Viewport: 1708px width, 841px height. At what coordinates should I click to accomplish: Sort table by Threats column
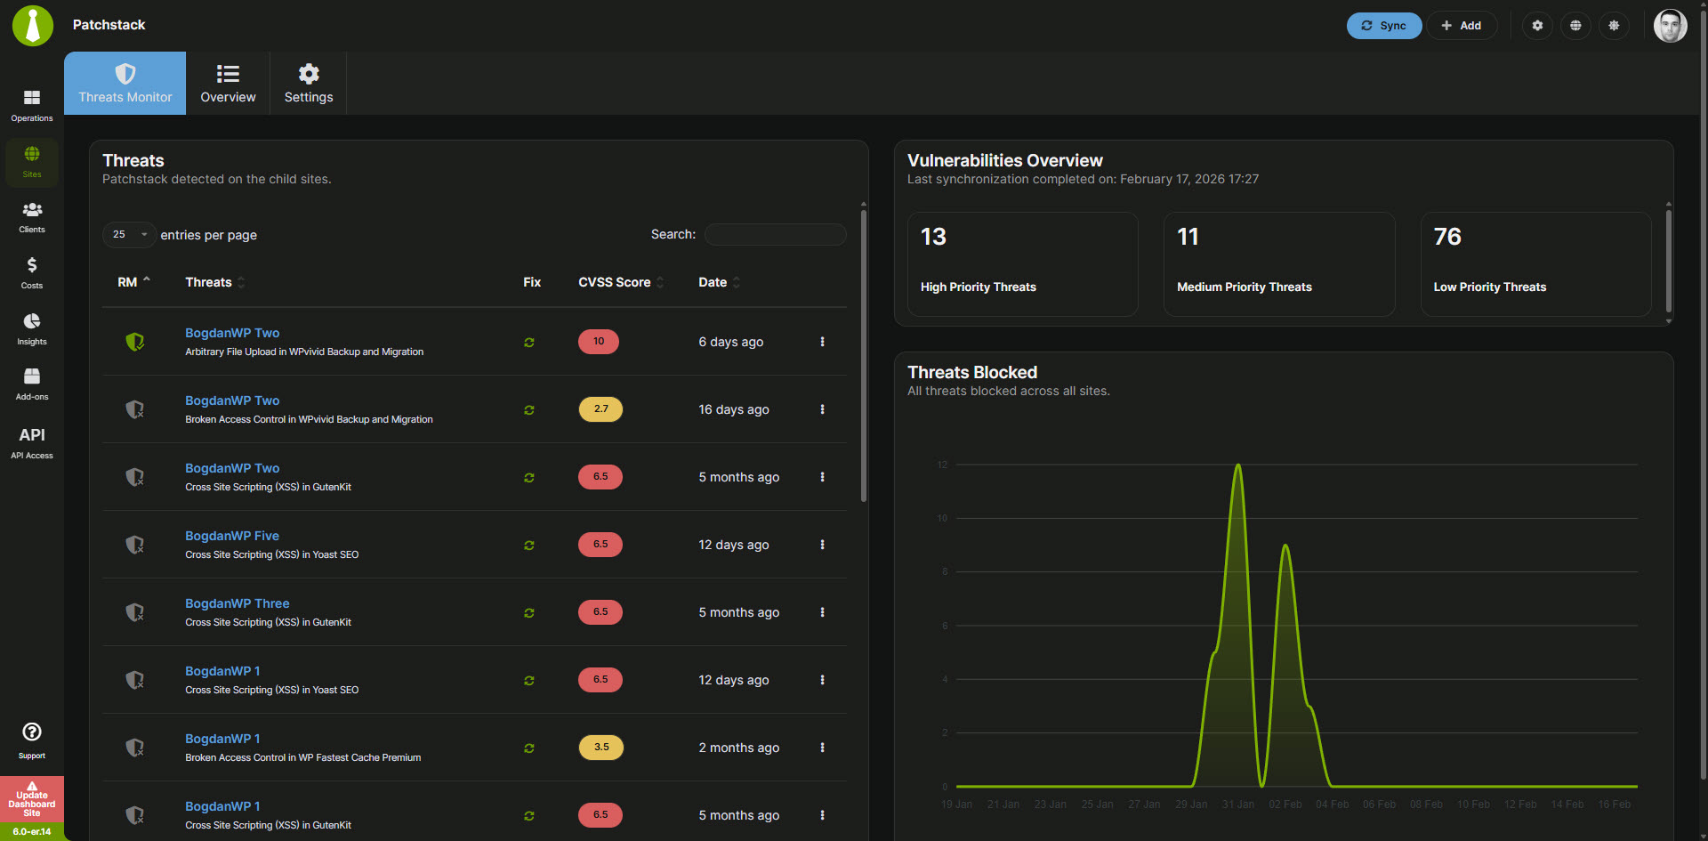[x=214, y=282]
